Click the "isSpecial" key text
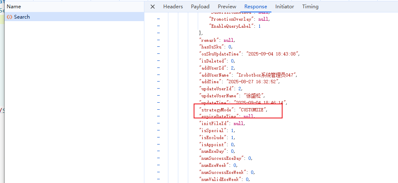The width and height of the screenshot is (398, 183). tap(213, 130)
